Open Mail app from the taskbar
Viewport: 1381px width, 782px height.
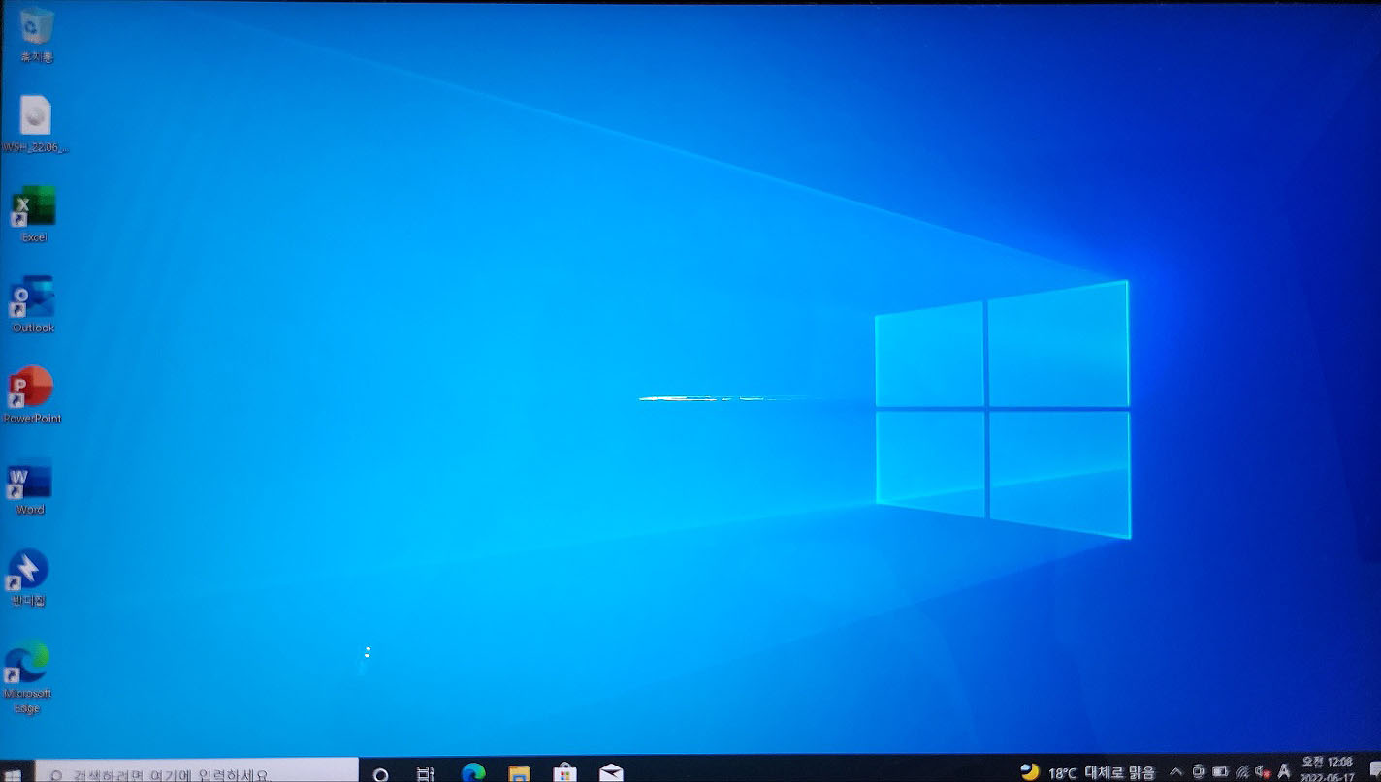(611, 773)
